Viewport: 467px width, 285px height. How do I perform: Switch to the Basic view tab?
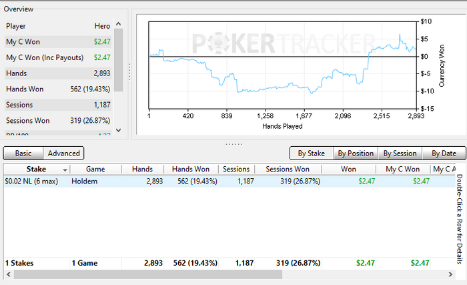pyautogui.click(x=23, y=154)
